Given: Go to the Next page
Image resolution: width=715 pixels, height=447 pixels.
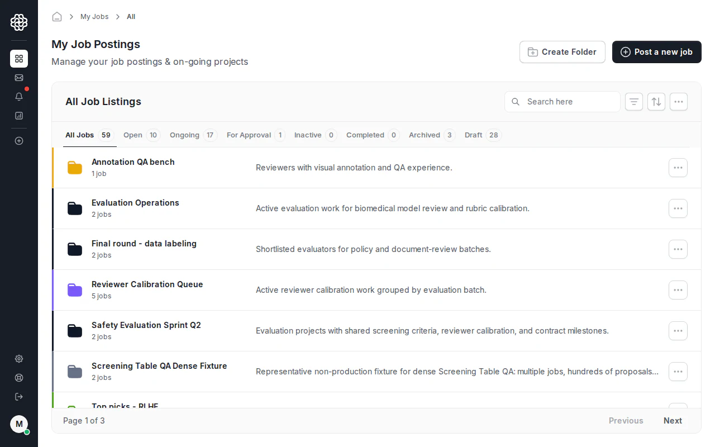Looking at the screenshot, I should tap(673, 421).
